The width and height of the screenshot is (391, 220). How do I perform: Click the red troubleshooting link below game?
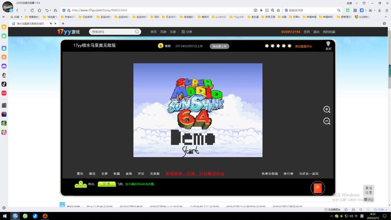click(x=195, y=173)
